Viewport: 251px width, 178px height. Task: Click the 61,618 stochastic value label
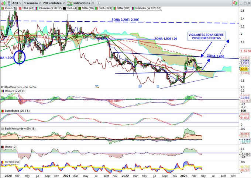click(x=245, y=118)
